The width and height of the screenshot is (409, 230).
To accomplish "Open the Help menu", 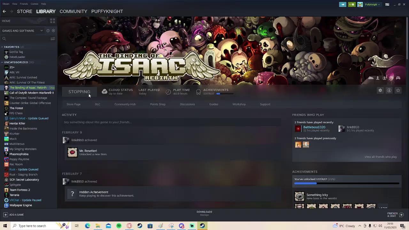I will pyautogui.click(x=43, y=4).
